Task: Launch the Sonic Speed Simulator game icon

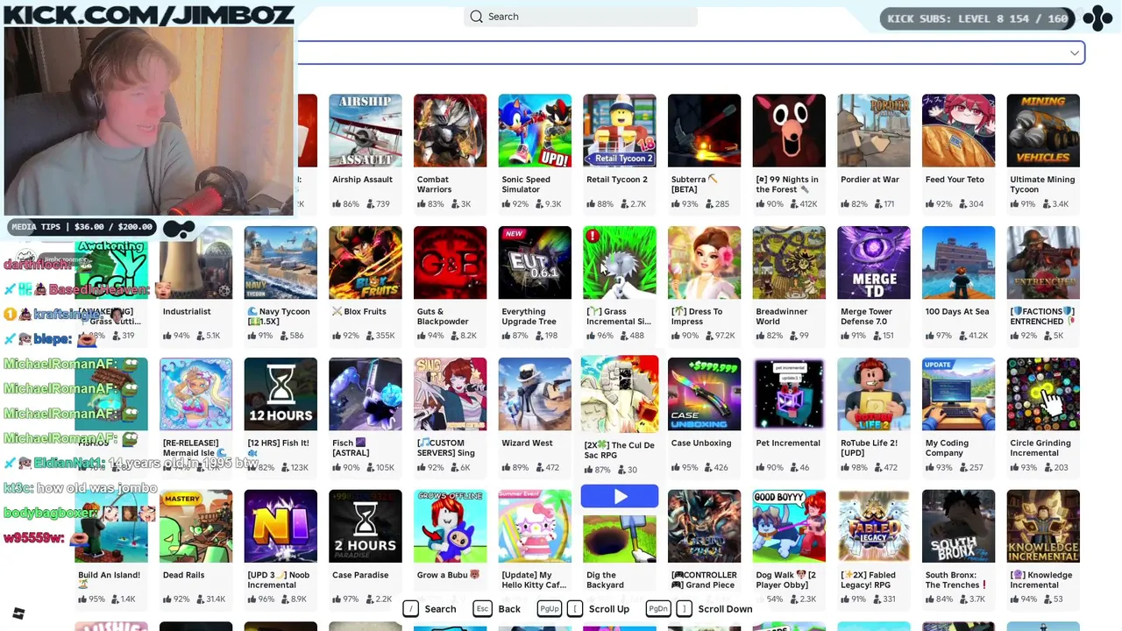Action: pos(535,131)
